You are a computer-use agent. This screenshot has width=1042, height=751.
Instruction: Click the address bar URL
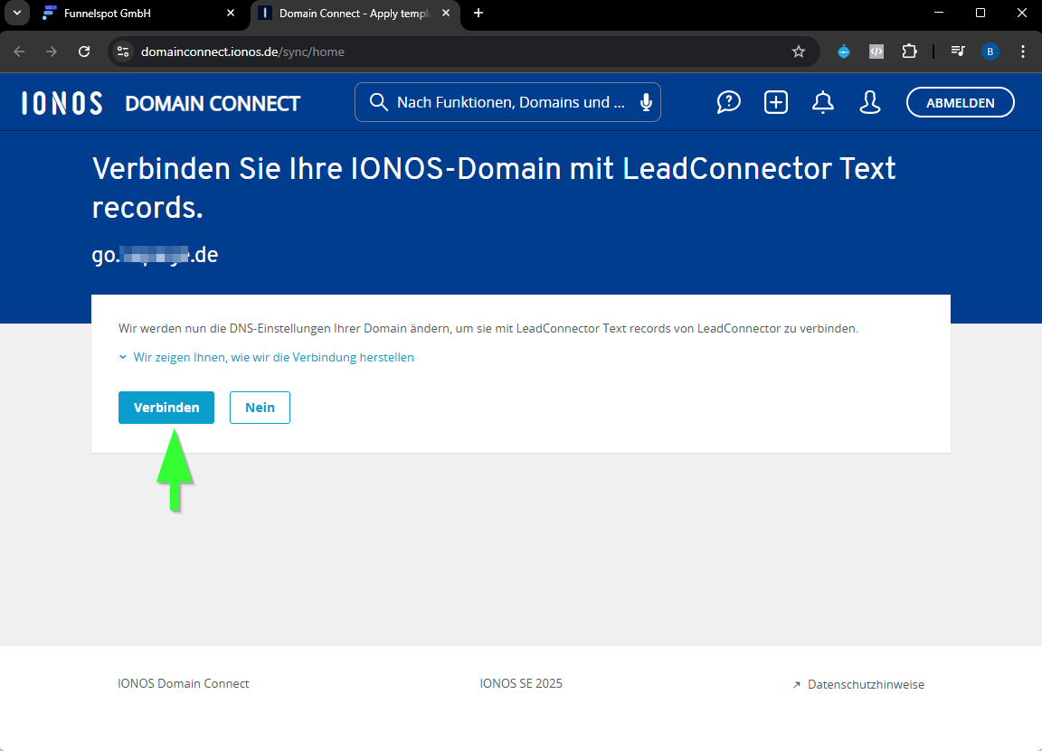242,52
